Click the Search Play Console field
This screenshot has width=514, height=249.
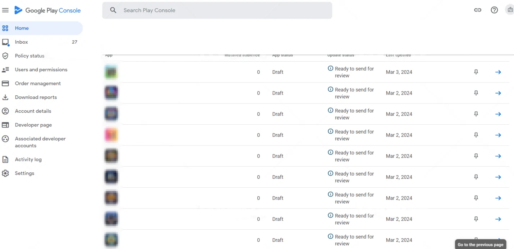coord(217,10)
